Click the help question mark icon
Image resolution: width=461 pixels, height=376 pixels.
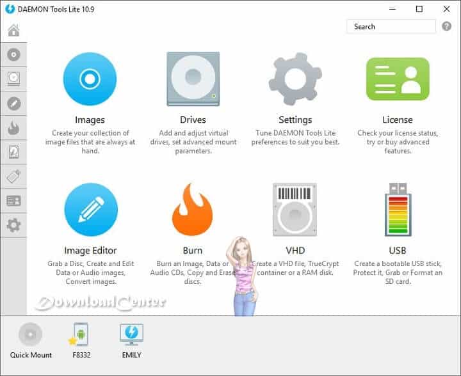pyautogui.click(x=447, y=26)
